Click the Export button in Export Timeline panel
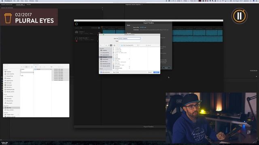This screenshot has height=145, width=259. pos(166,68)
